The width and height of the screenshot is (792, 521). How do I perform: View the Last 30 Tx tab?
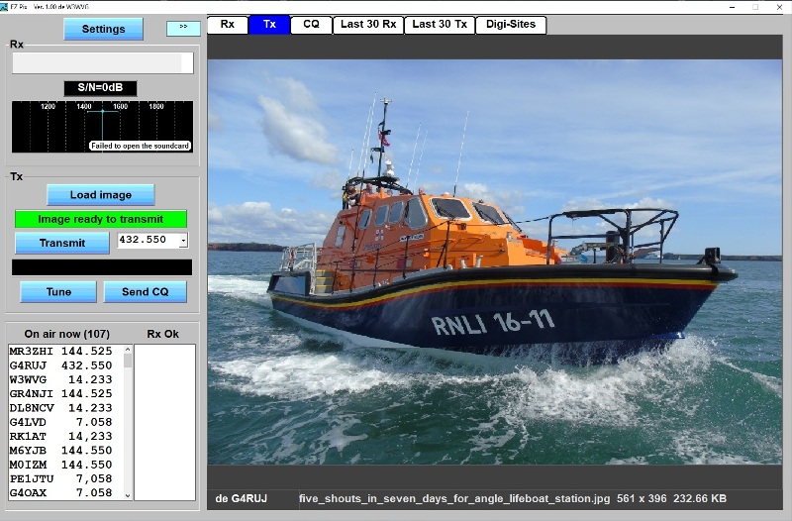coord(440,24)
